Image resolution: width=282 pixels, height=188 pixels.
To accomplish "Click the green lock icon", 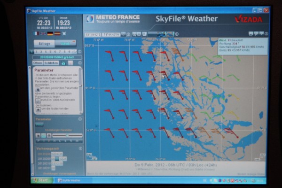I will (63, 63).
